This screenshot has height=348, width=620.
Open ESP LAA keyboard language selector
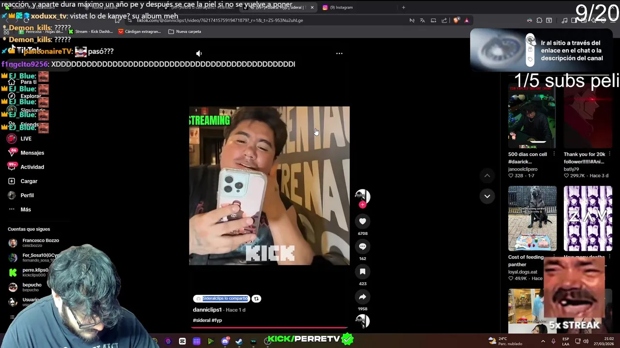pyautogui.click(x=566, y=341)
